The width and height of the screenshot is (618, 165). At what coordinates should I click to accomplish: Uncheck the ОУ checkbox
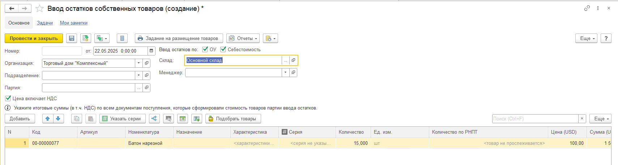[205, 49]
